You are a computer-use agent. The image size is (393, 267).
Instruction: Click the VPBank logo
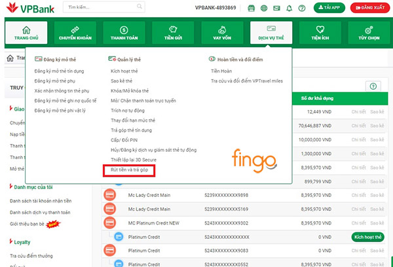(30, 9)
